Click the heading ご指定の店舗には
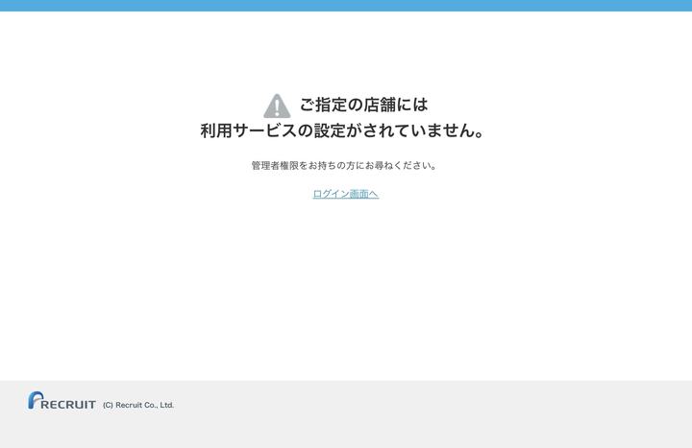Viewport: 692px width, 448px height. (x=363, y=105)
